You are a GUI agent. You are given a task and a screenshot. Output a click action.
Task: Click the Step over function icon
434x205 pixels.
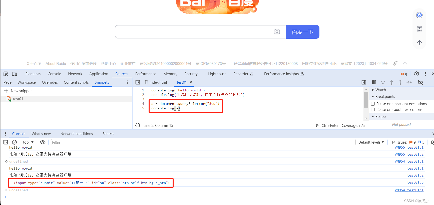[x=383, y=82]
